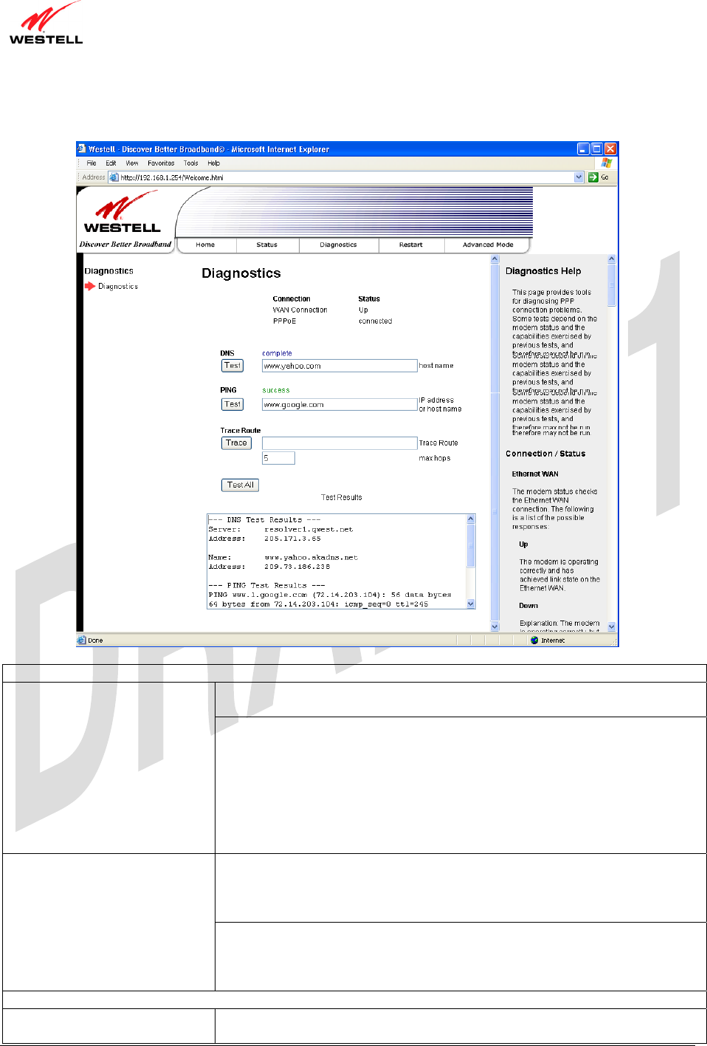The height and width of the screenshot is (1046, 707).
Task: Click the Internet zone globe icon
Action: pyautogui.click(x=534, y=640)
